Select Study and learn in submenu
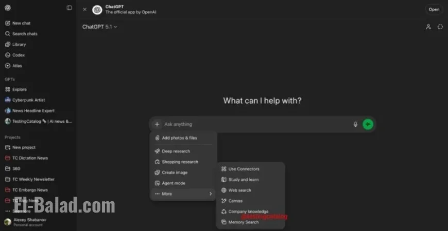The height and width of the screenshot is (231, 448). point(251,180)
